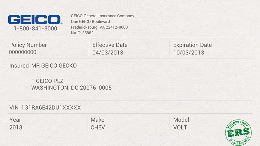260x146 pixels.
Task: Click the NAIC: 35882 code
Action: tap(82, 33)
